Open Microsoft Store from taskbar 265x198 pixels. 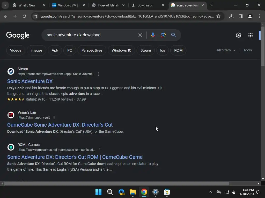[x=167, y=192]
